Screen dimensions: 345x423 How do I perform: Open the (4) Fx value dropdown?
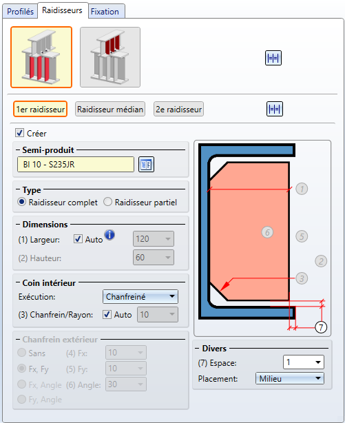click(x=126, y=352)
